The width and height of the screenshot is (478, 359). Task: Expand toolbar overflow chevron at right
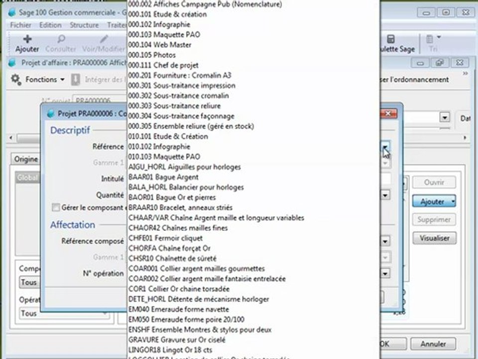click(465, 73)
